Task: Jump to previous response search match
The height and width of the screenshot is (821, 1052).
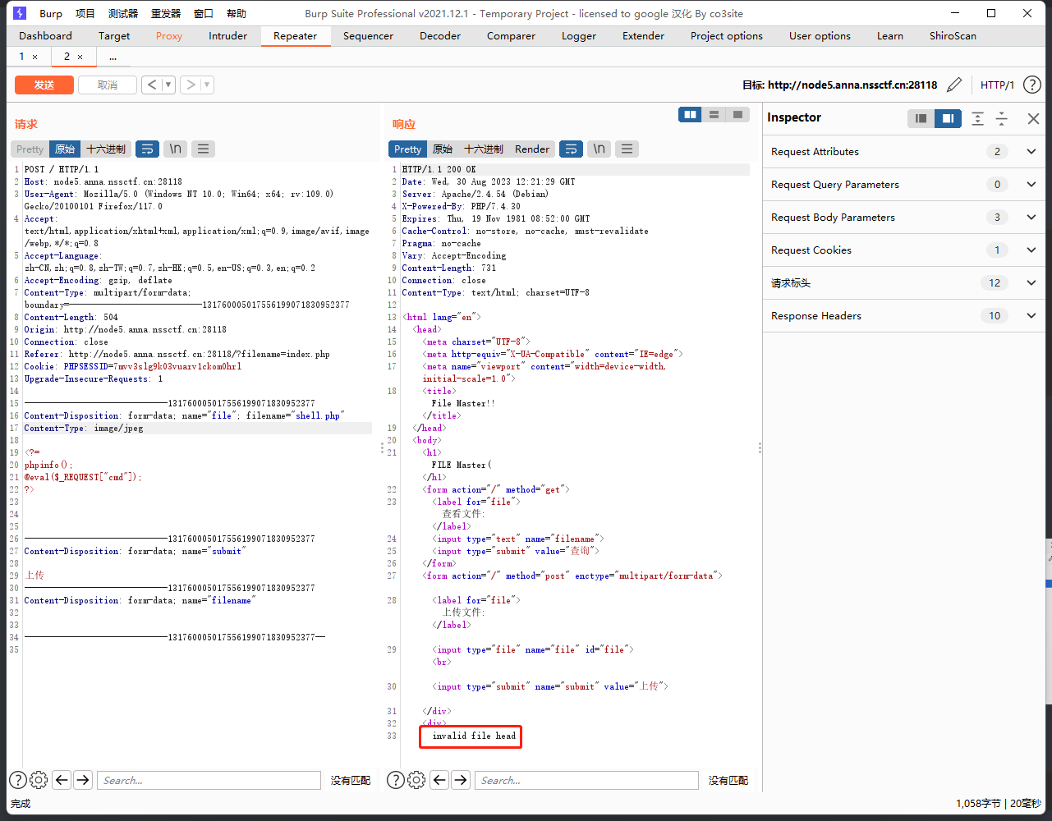Action: [439, 780]
